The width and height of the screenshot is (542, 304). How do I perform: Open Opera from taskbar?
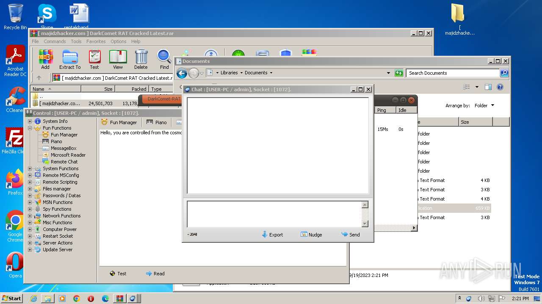point(91,299)
